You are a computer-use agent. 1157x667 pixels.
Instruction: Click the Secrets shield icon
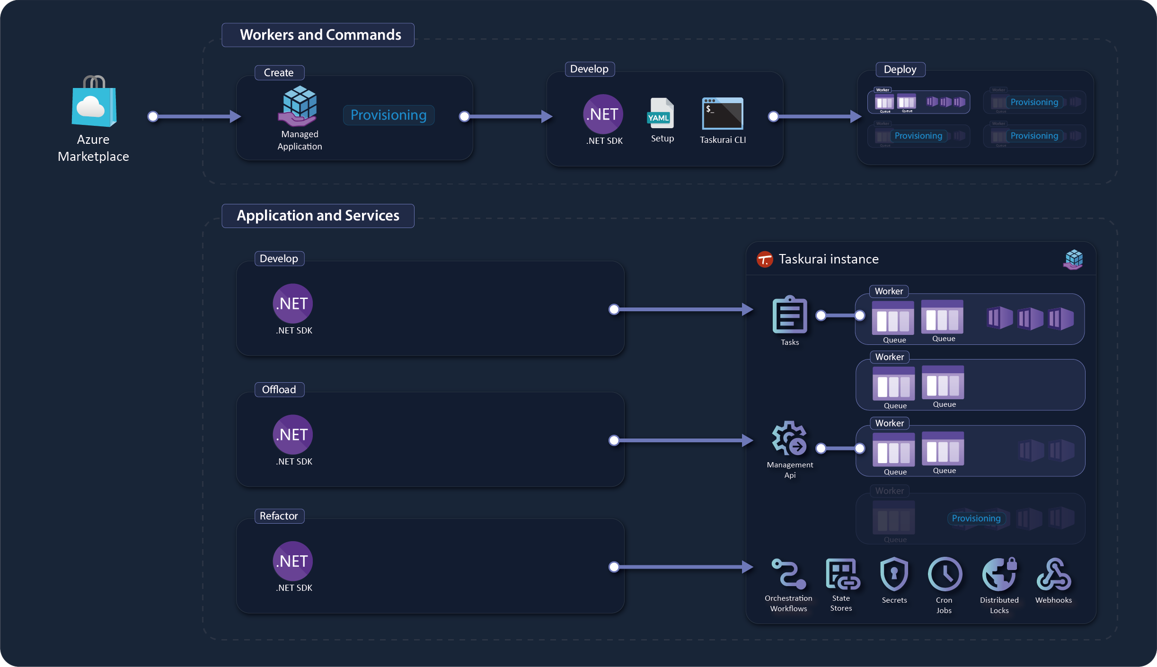[x=894, y=574]
